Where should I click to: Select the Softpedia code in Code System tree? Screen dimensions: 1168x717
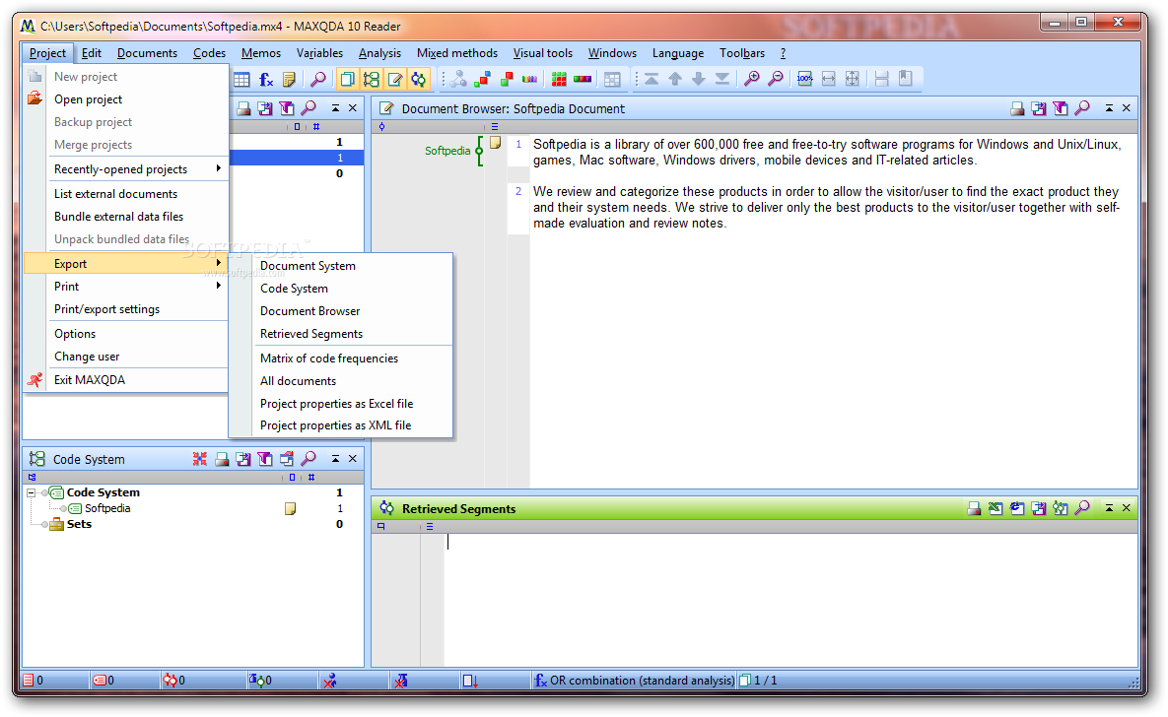pos(107,508)
